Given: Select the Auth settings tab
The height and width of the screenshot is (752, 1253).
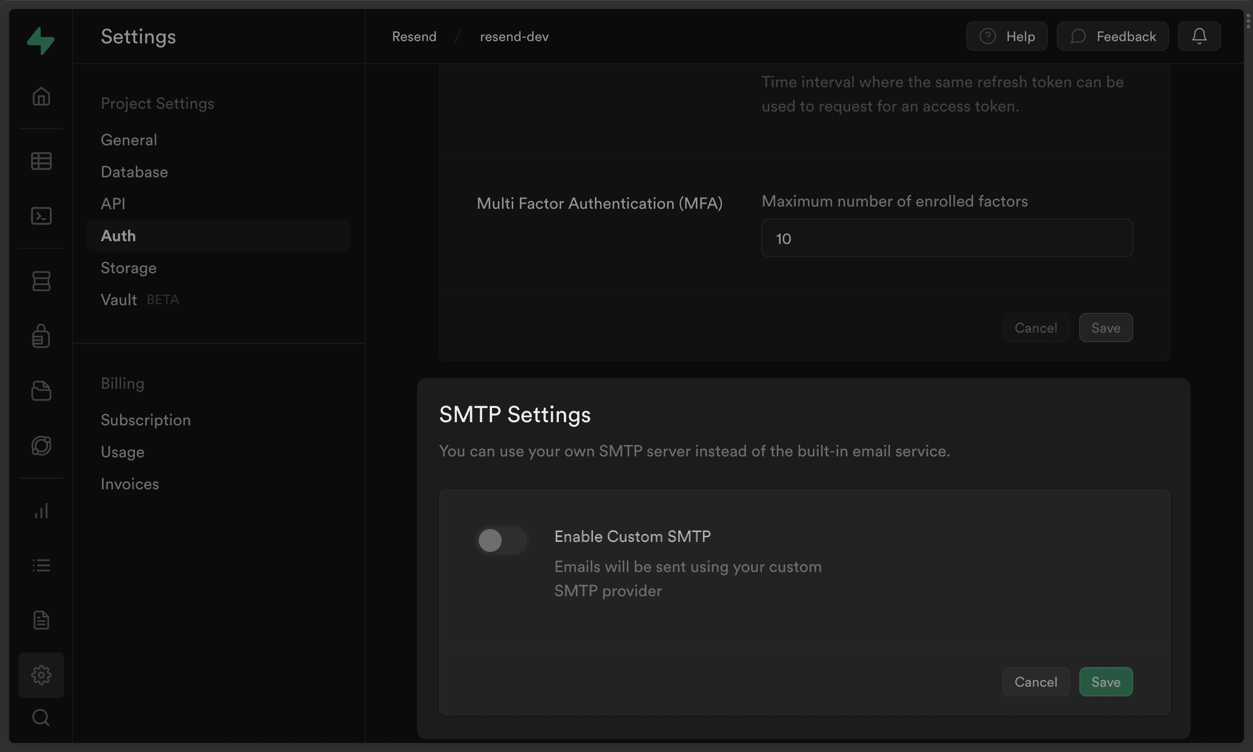Looking at the screenshot, I should pos(118,235).
